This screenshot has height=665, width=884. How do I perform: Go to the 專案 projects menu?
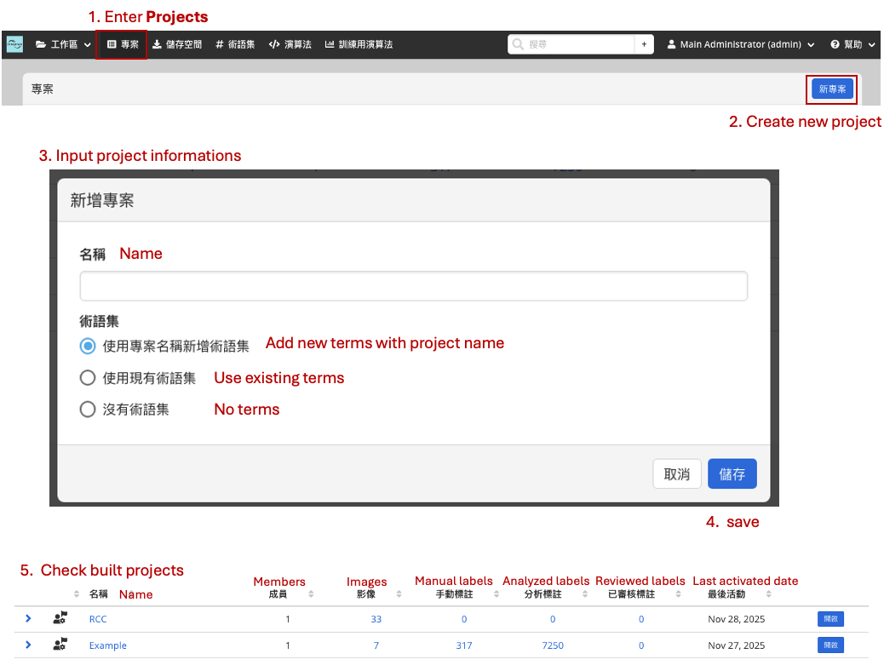tap(123, 44)
